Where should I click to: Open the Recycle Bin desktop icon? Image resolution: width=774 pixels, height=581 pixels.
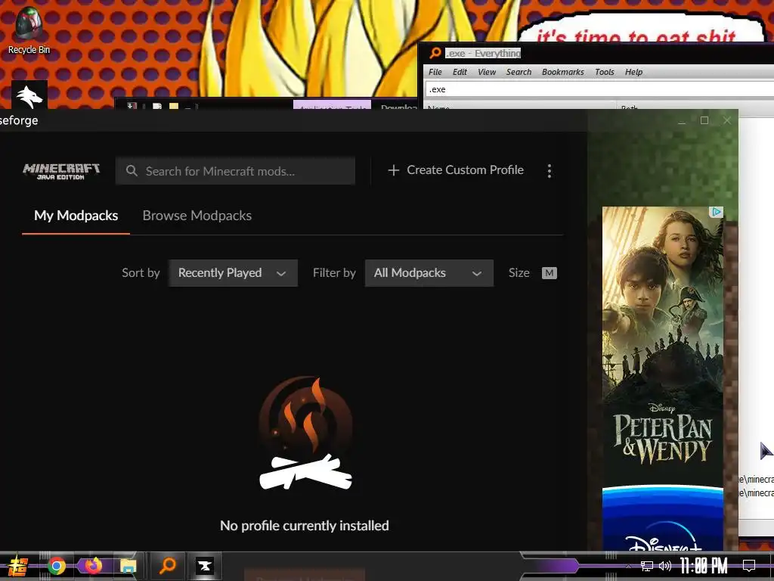(x=29, y=30)
